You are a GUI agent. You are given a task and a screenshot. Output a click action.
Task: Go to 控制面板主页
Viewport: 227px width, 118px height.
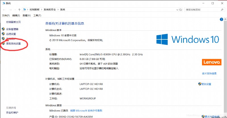(13, 22)
